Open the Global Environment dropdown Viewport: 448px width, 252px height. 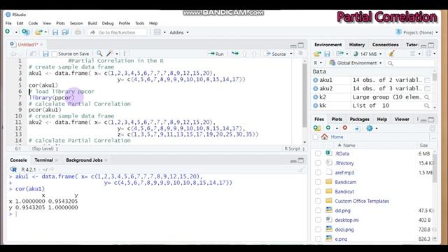(356, 63)
